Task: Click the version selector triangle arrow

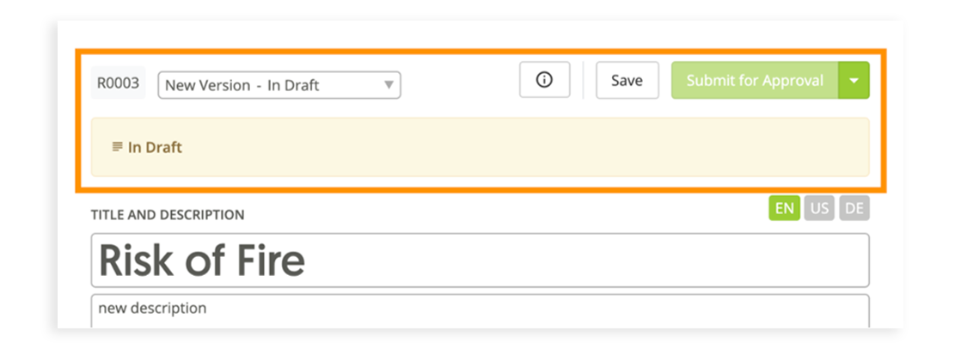Action: (x=389, y=84)
